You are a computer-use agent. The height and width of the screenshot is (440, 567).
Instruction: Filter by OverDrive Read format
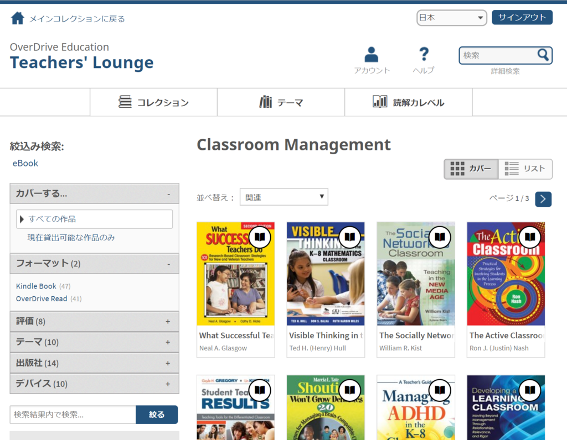[x=42, y=299]
